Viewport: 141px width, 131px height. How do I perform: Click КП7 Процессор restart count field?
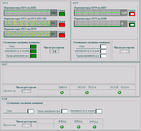[27, 91]
